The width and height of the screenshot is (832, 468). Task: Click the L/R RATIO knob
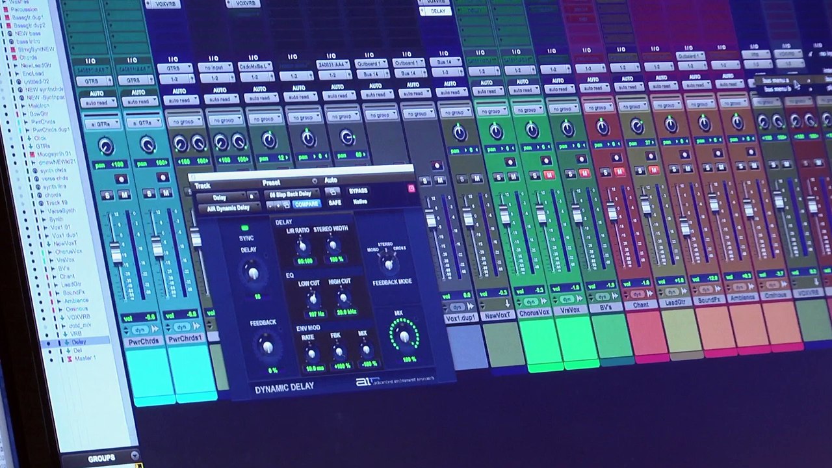[302, 246]
